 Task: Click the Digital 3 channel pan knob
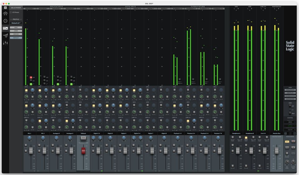[x=110, y=138]
